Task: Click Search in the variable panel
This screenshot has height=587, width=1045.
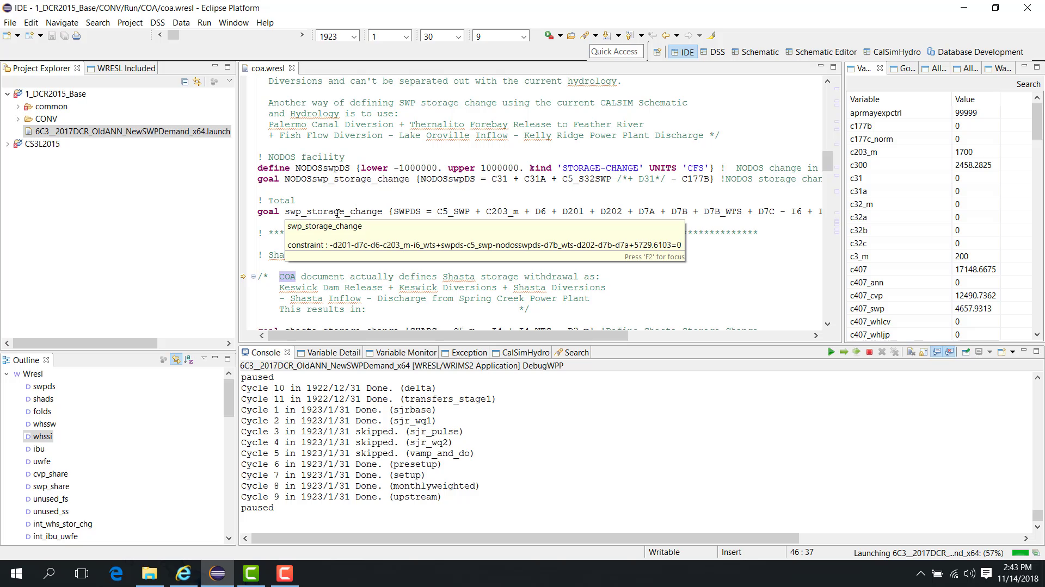Action: [x=1028, y=84]
